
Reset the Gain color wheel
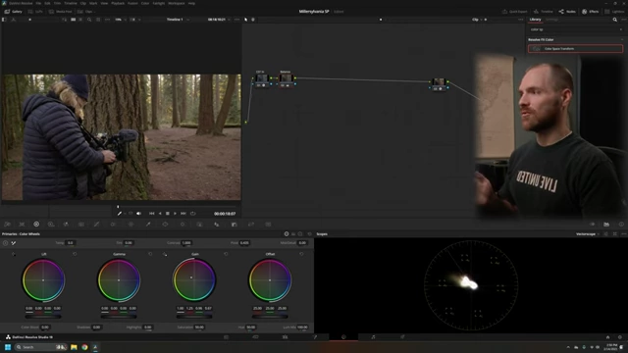coord(226,254)
